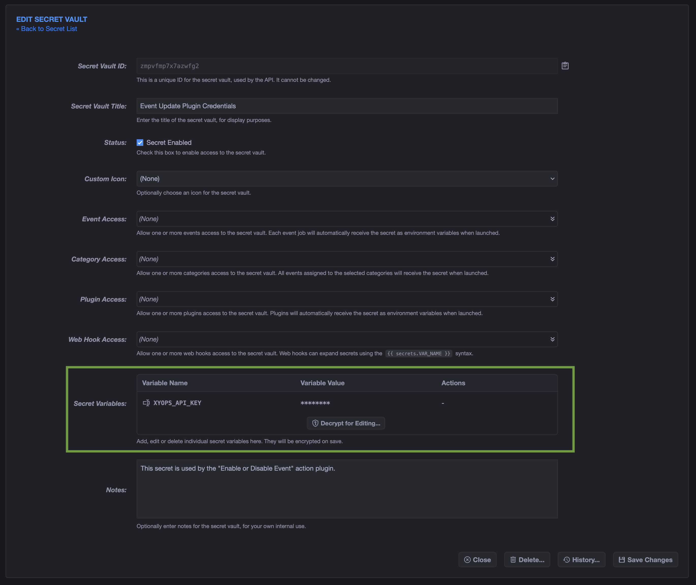Click into the Notes text area
The image size is (696, 585).
click(x=347, y=489)
